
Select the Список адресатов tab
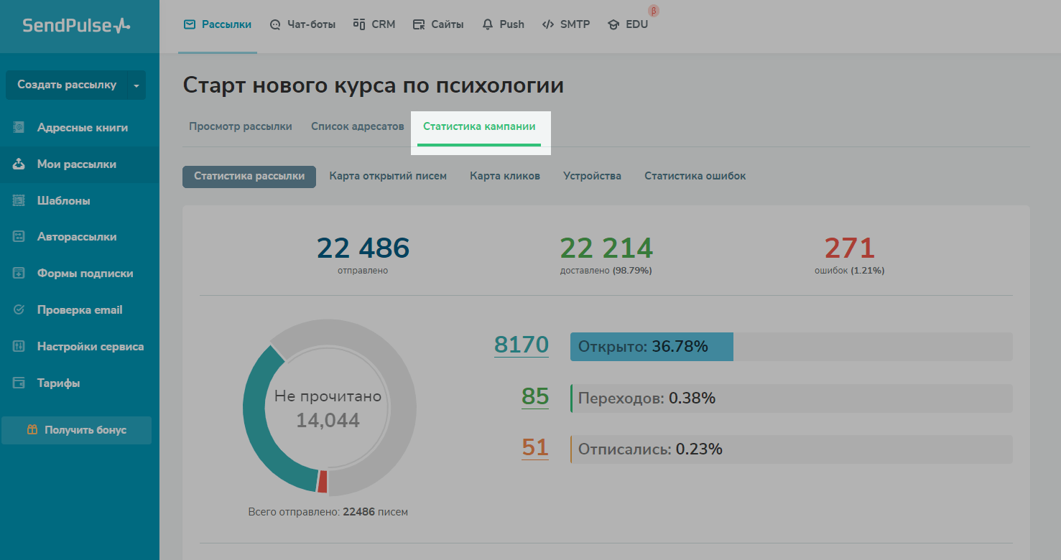(357, 126)
